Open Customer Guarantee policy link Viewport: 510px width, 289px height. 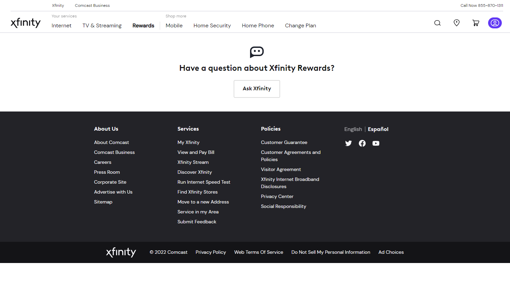point(284,143)
